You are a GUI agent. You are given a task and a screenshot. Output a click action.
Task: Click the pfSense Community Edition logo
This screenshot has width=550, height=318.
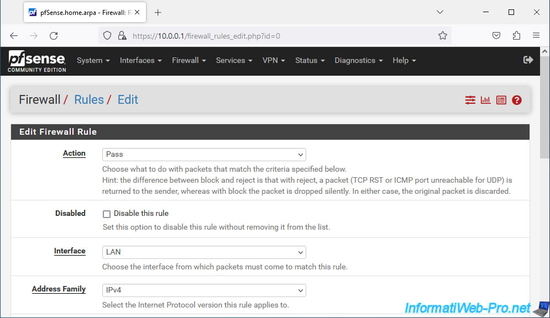pos(37,61)
